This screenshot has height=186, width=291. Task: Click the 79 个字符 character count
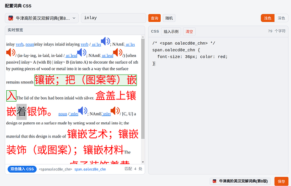277,31
